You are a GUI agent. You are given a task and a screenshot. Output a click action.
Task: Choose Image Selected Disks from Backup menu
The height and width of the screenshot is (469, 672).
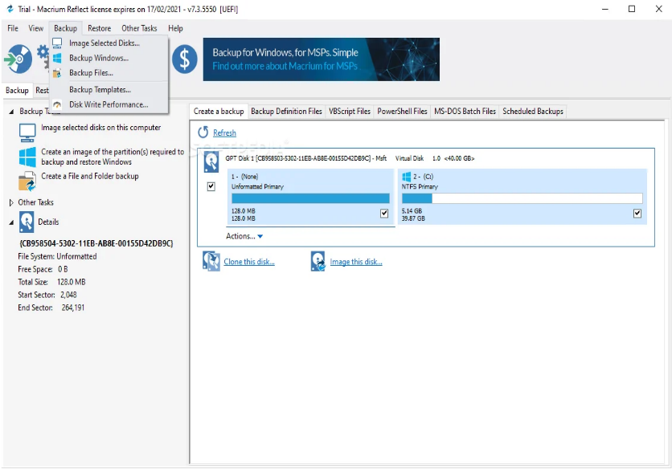click(x=109, y=43)
